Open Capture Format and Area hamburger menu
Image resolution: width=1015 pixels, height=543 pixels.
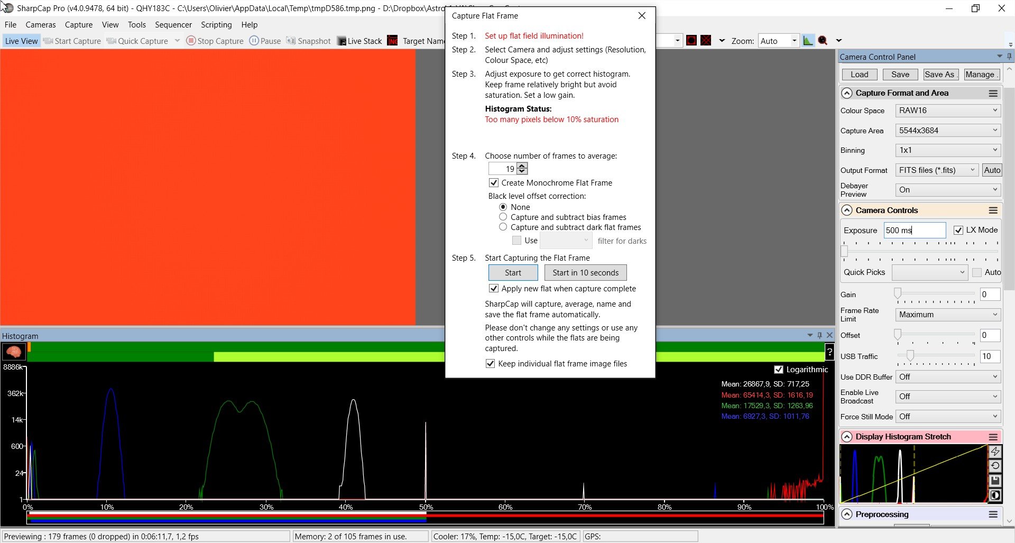point(993,93)
